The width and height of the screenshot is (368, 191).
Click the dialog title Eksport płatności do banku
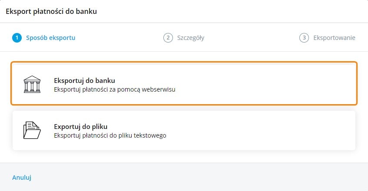(51, 11)
